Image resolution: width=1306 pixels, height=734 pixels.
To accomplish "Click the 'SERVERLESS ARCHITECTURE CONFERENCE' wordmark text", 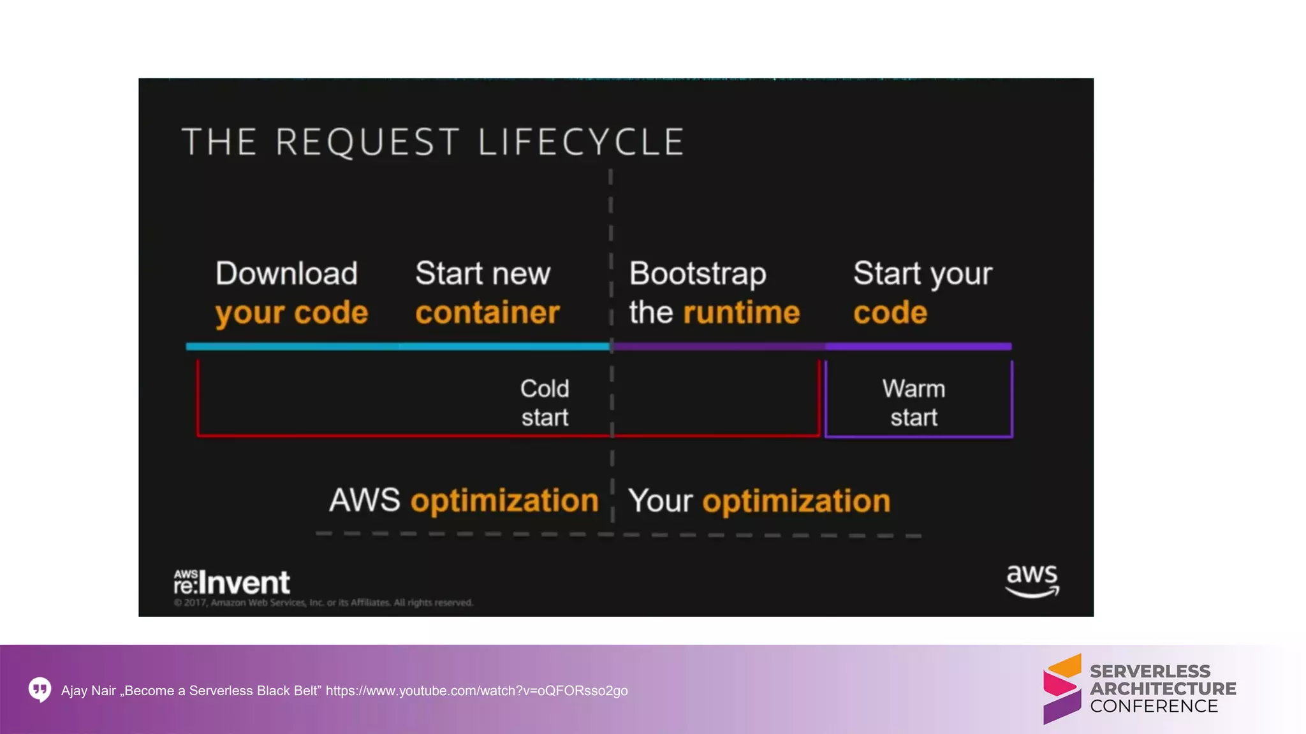I will (1163, 689).
